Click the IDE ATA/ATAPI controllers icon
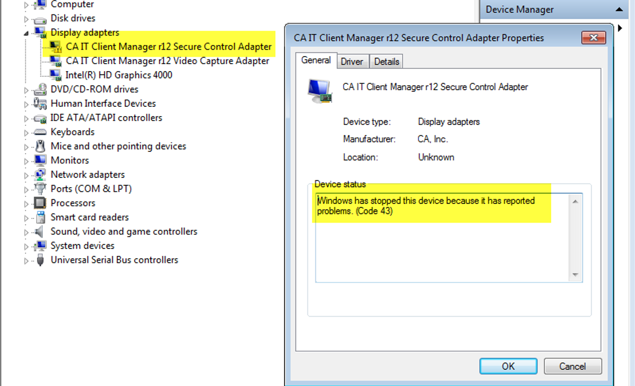Screen dimensions: 635x386 (40, 118)
